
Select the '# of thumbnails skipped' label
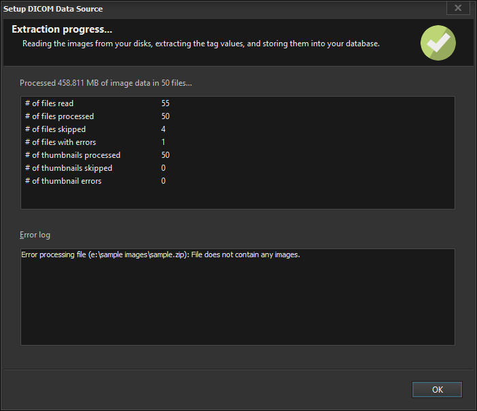68,168
